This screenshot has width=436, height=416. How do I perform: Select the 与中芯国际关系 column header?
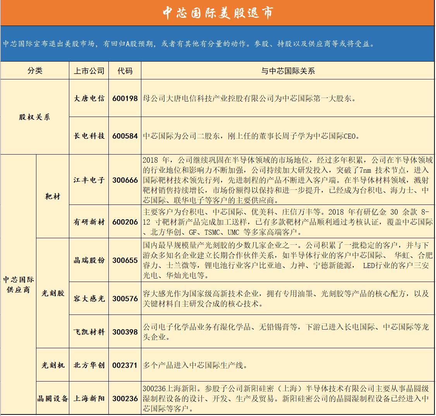click(x=288, y=70)
